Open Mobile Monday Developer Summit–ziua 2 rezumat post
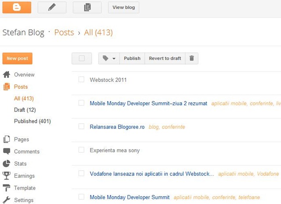 click(148, 104)
